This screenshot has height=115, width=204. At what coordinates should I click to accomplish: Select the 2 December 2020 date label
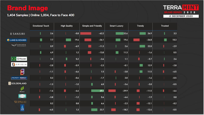click(181, 16)
